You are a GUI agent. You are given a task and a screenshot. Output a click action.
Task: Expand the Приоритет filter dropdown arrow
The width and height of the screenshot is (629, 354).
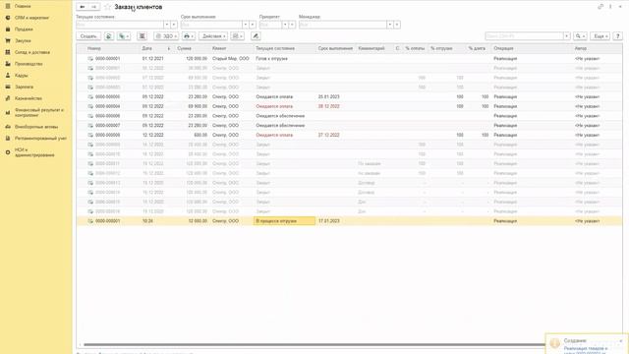(x=285, y=25)
